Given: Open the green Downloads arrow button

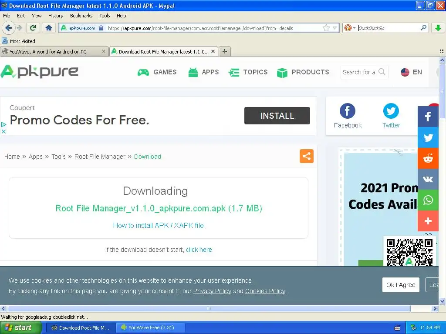Looking at the screenshot, I should tap(438, 28).
